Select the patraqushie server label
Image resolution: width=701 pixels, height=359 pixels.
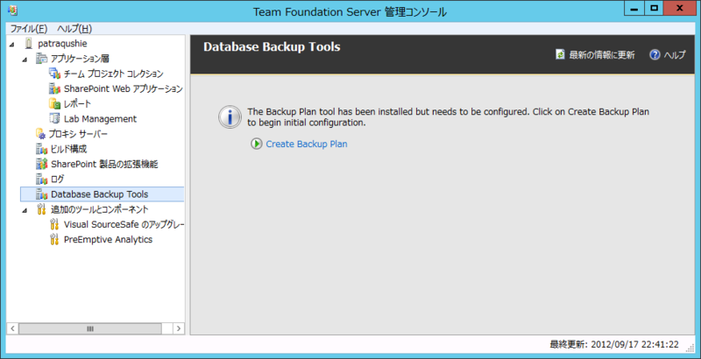pos(62,44)
